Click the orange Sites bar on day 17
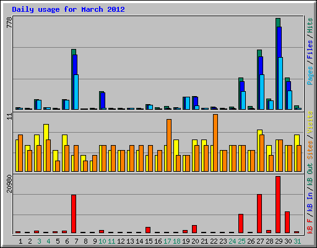317x248 pixels. coord(169,145)
